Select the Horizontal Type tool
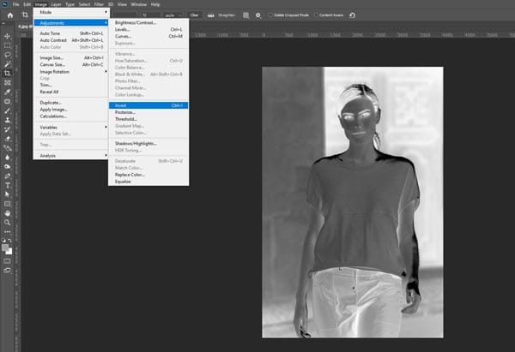This screenshot has width=515, height=352. pos(7,185)
